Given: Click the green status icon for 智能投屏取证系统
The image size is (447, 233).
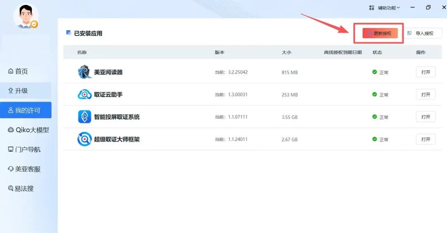Looking at the screenshot, I should [x=375, y=116].
